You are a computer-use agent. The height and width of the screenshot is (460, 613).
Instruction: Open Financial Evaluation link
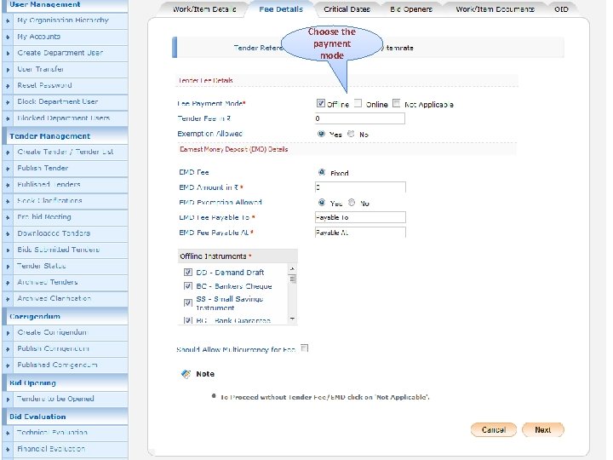point(51,449)
